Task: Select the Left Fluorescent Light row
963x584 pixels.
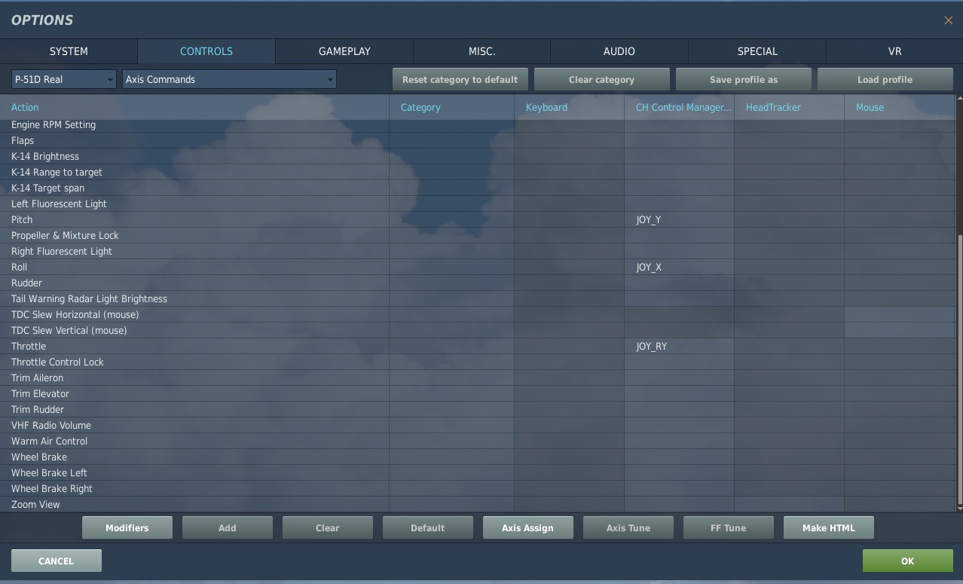Action: 477,203
